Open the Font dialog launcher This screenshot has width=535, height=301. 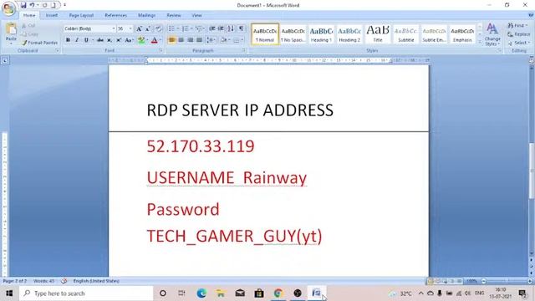click(x=160, y=50)
